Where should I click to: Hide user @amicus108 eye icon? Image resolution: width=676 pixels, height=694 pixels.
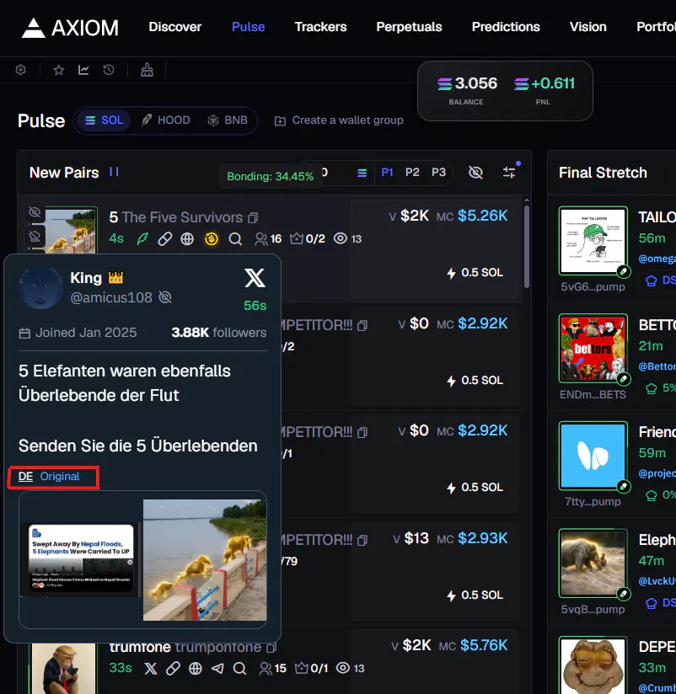[165, 297]
